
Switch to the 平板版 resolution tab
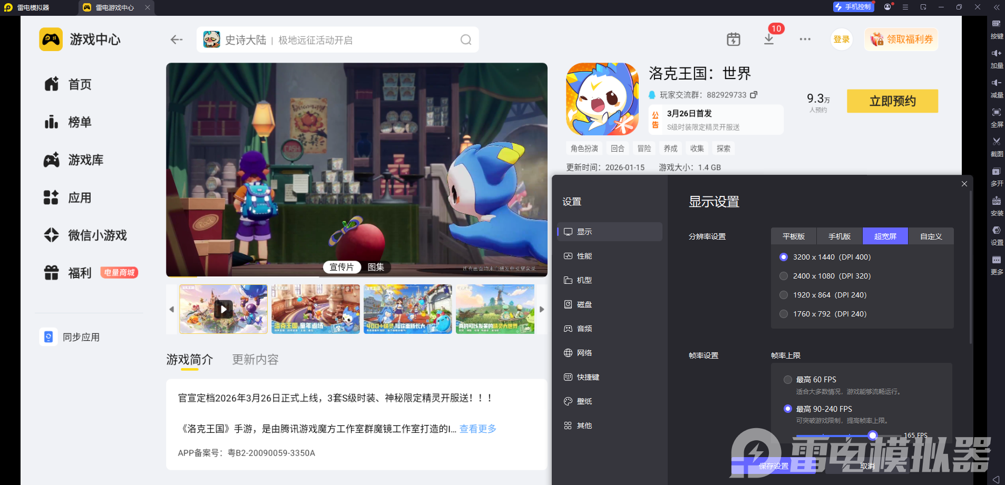point(794,236)
